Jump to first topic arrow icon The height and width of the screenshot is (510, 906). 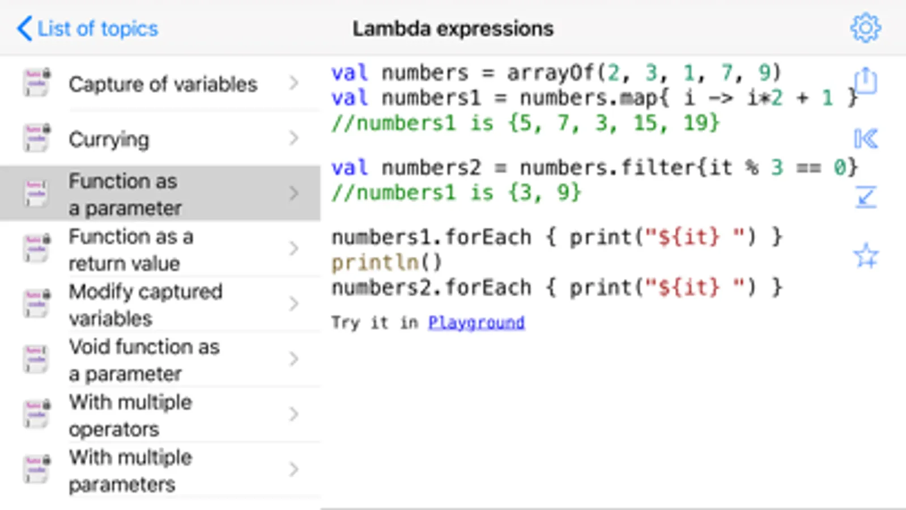coord(865,139)
